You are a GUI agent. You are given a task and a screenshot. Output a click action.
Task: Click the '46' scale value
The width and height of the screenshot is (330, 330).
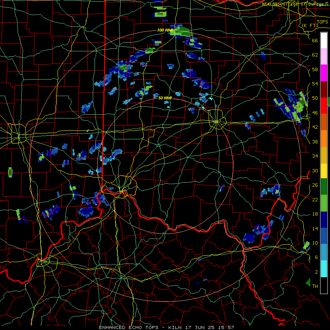pyautogui.click(x=315, y=113)
